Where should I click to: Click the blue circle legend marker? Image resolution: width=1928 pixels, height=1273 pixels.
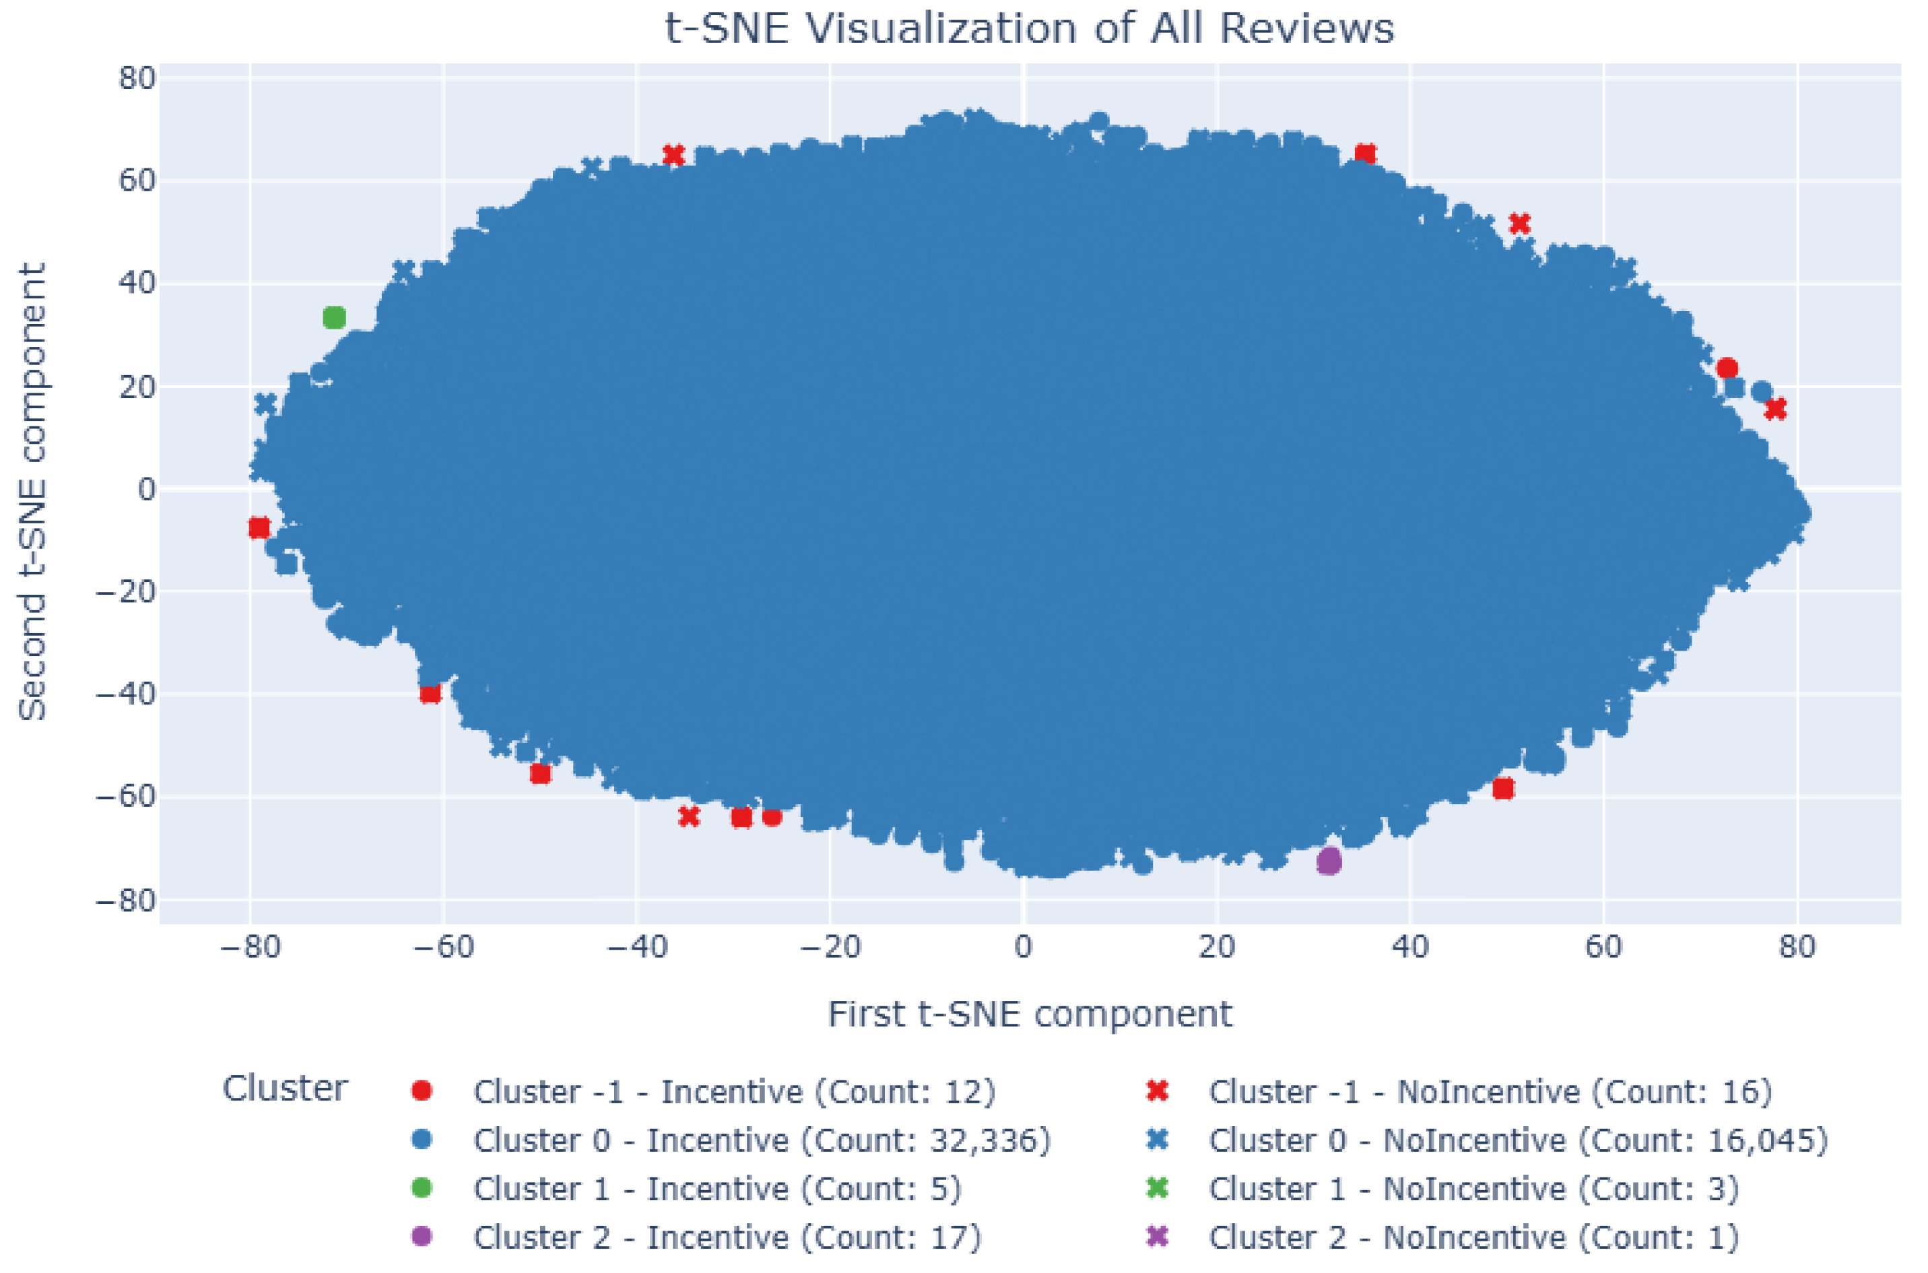[422, 1140]
